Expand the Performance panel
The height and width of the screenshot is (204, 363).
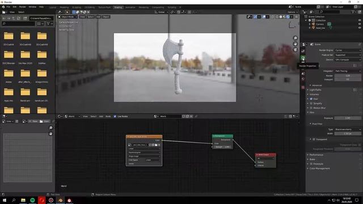(x=316, y=155)
